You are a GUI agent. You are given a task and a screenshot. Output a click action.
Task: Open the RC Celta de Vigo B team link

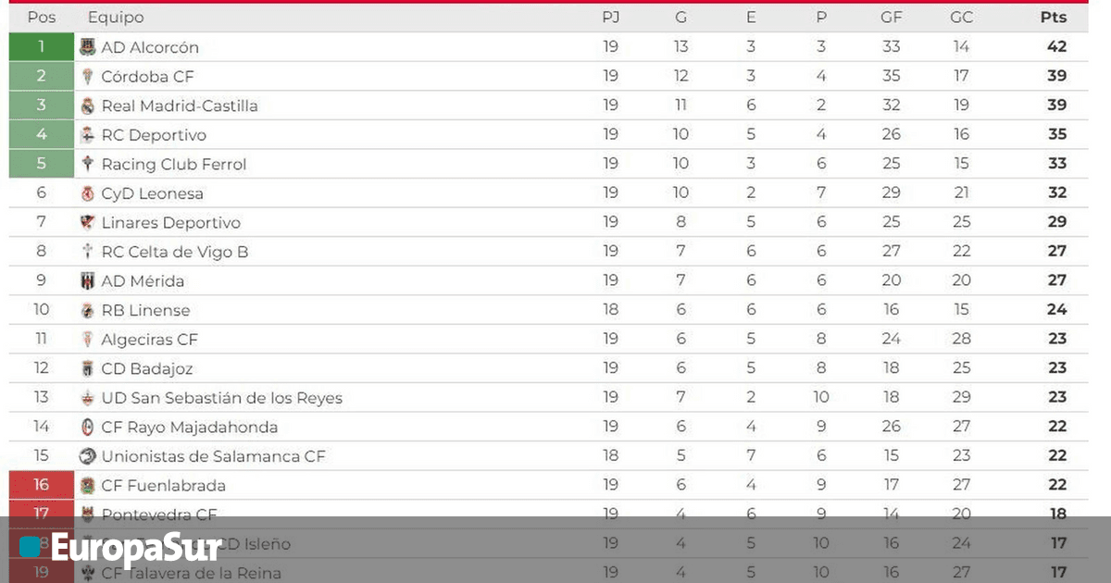[174, 252]
